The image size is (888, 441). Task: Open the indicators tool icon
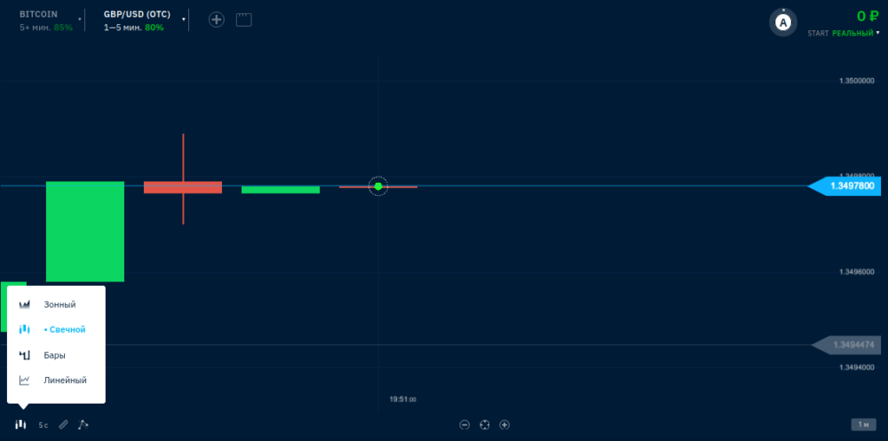pos(83,424)
